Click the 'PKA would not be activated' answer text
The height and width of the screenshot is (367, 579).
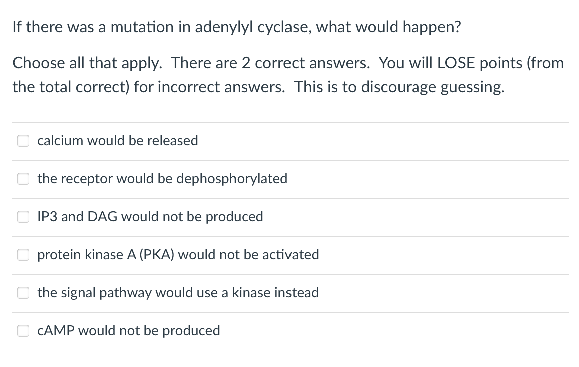[x=178, y=255]
